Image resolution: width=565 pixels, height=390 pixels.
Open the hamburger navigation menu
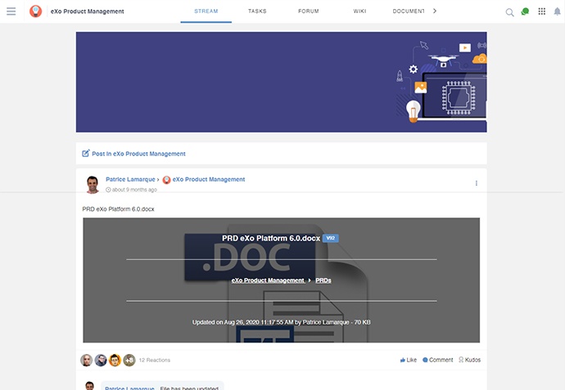coord(11,11)
